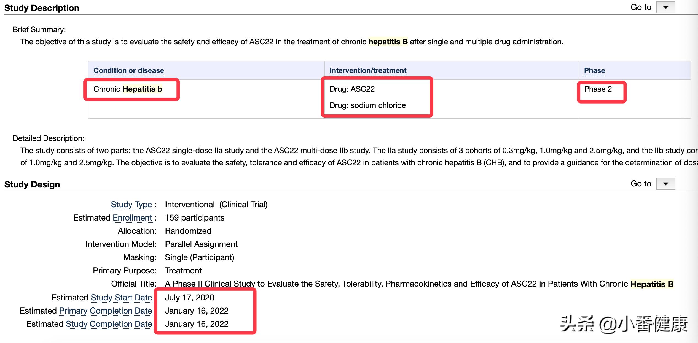Open the Study Type definition link
Screen dimensions: 698x343
[132, 205]
